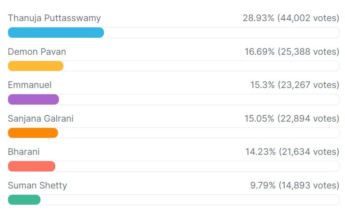The image size is (345, 219).
Task: Click the 15.3% (23,267 votes) label
Action: coord(295,85)
